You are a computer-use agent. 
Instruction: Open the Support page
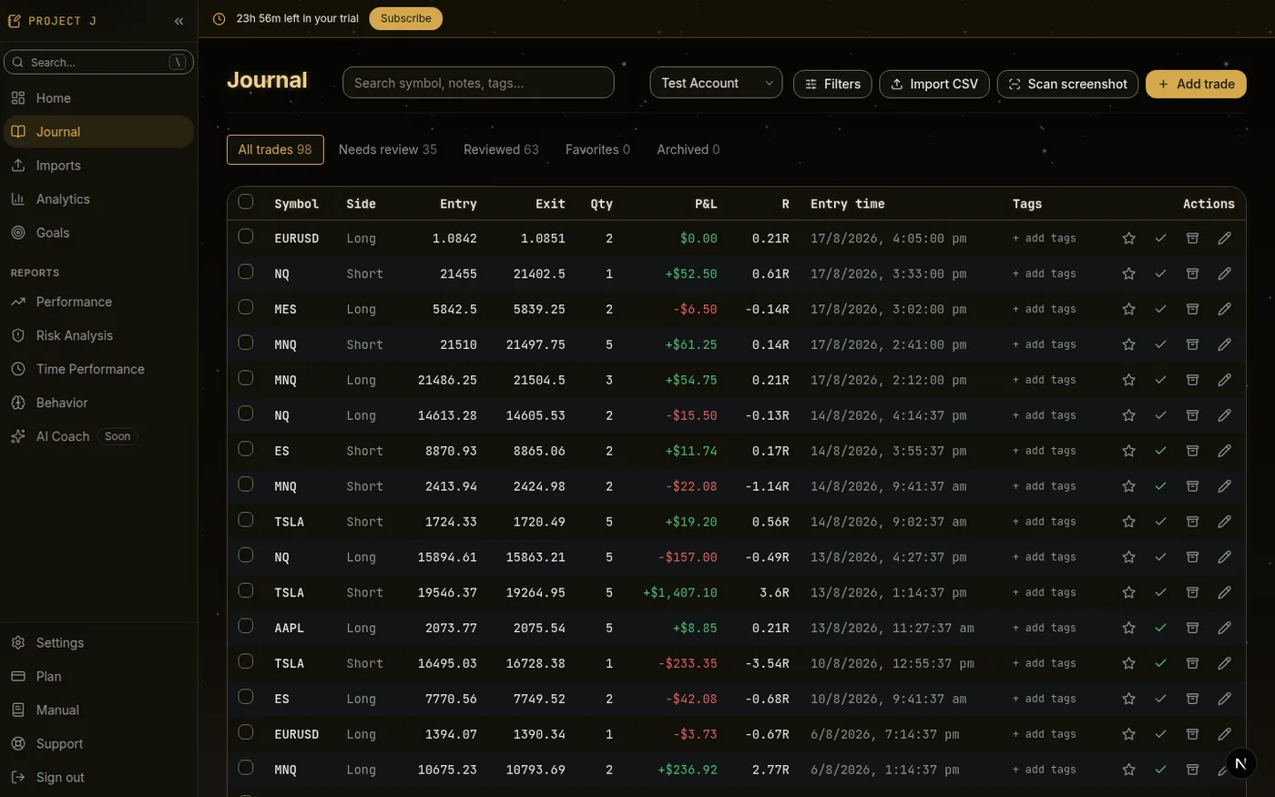click(x=98, y=743)
